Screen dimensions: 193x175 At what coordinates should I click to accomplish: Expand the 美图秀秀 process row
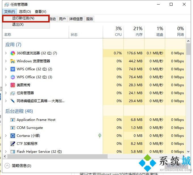6,85
